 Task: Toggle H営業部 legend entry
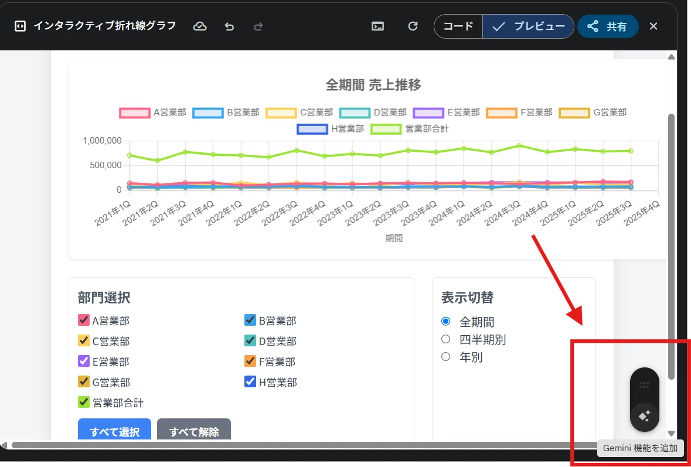331,129
